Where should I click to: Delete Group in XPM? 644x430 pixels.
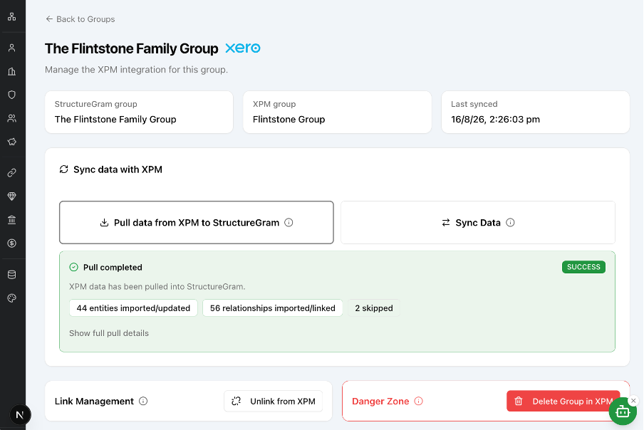click(x=563, y=401)
